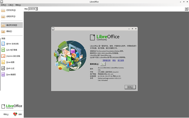The image size is (189, 118).
Task: Click the 打开文件(O) folder icon
Action: tap(3, 10)
